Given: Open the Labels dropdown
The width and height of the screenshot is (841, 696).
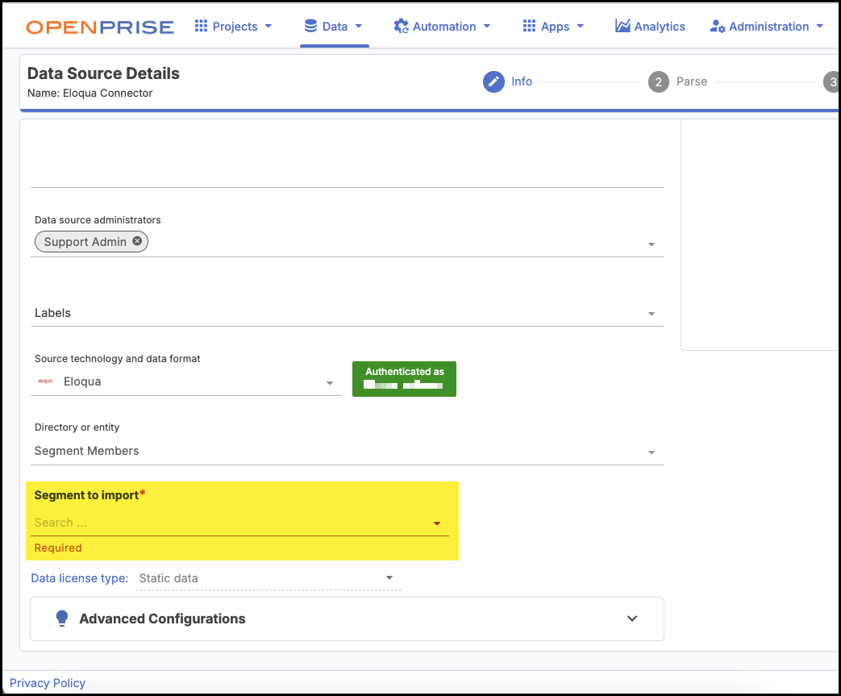Looking at the screenshot, I should (x=652, y=314).
